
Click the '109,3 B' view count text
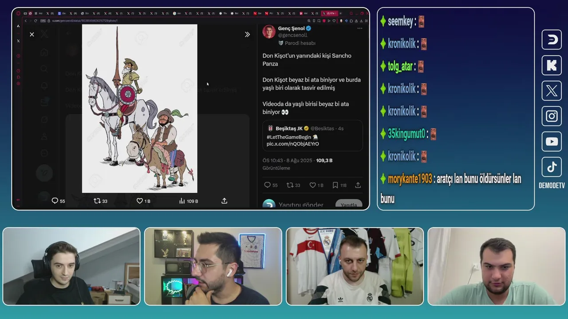[324, 160]
